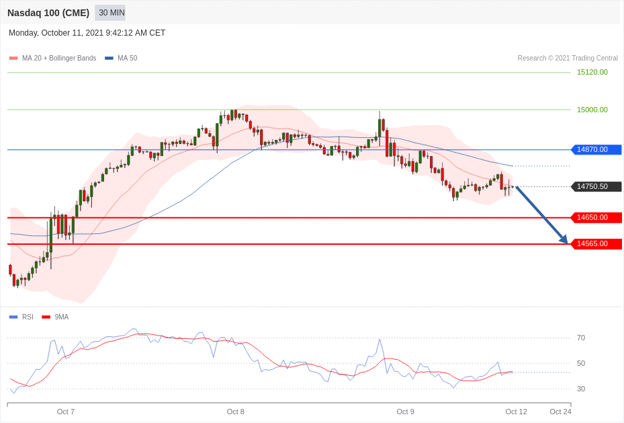The width and height of the screenshot is (624, 423).
Task: Click the RSI legend color swatch
Action: click(13, 317)
